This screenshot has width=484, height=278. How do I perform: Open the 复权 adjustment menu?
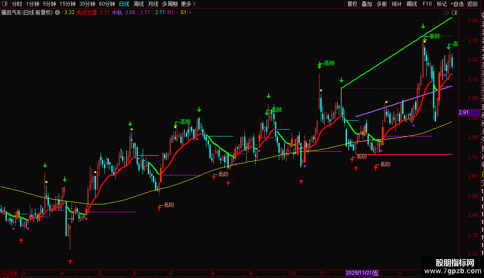[x=352, y=4]
